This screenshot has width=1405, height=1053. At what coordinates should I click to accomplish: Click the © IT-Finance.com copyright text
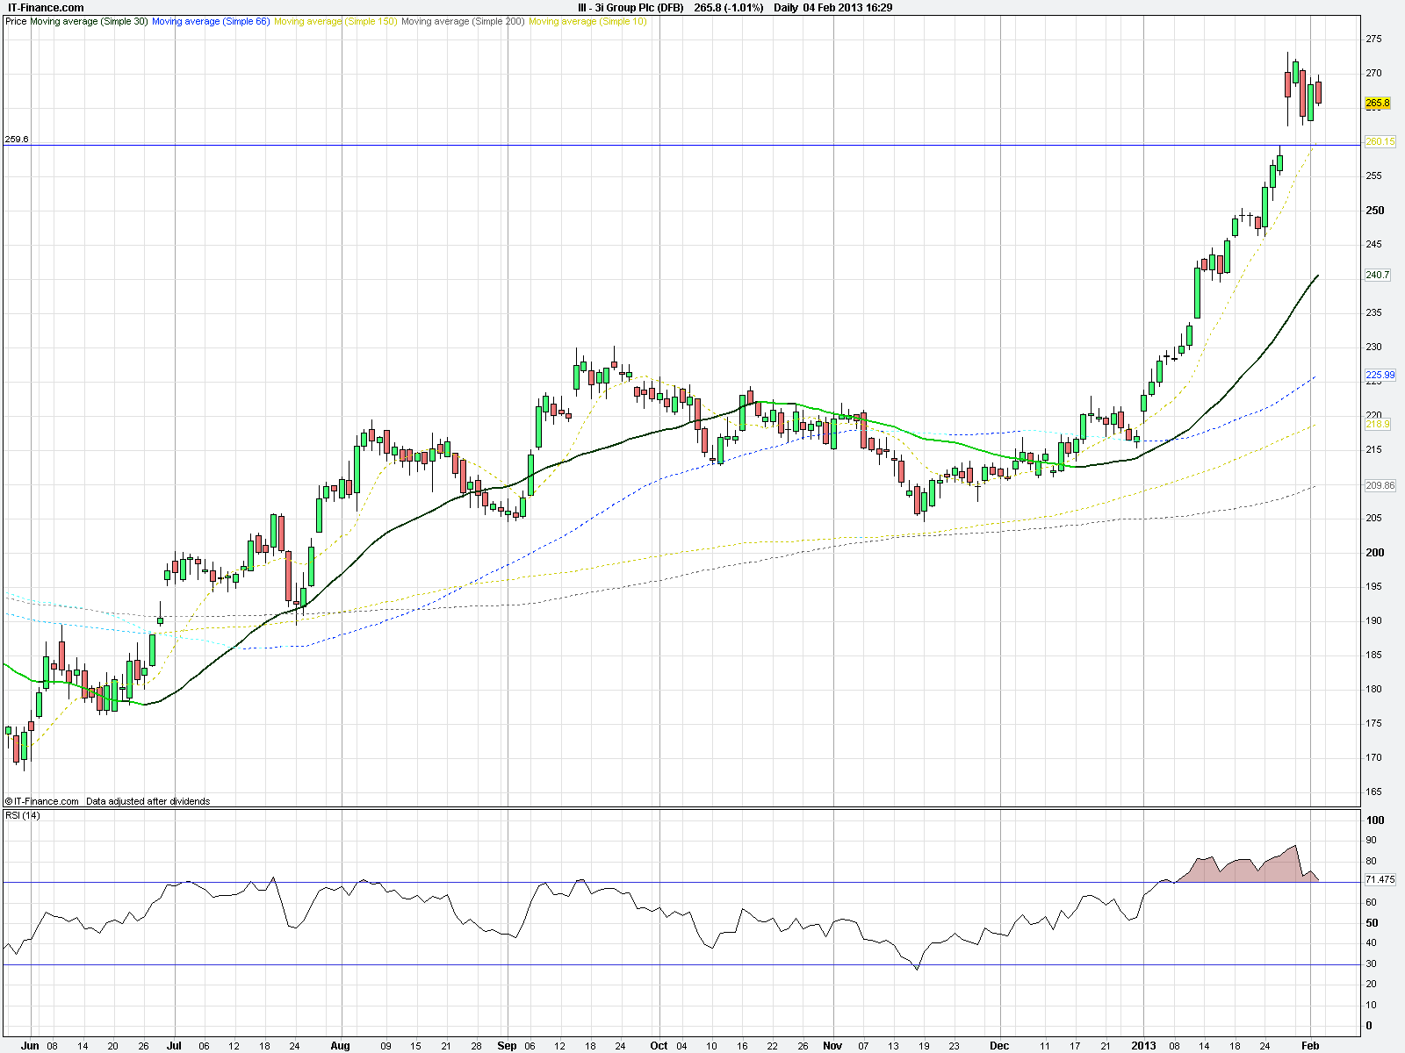[x=42, y=801]
